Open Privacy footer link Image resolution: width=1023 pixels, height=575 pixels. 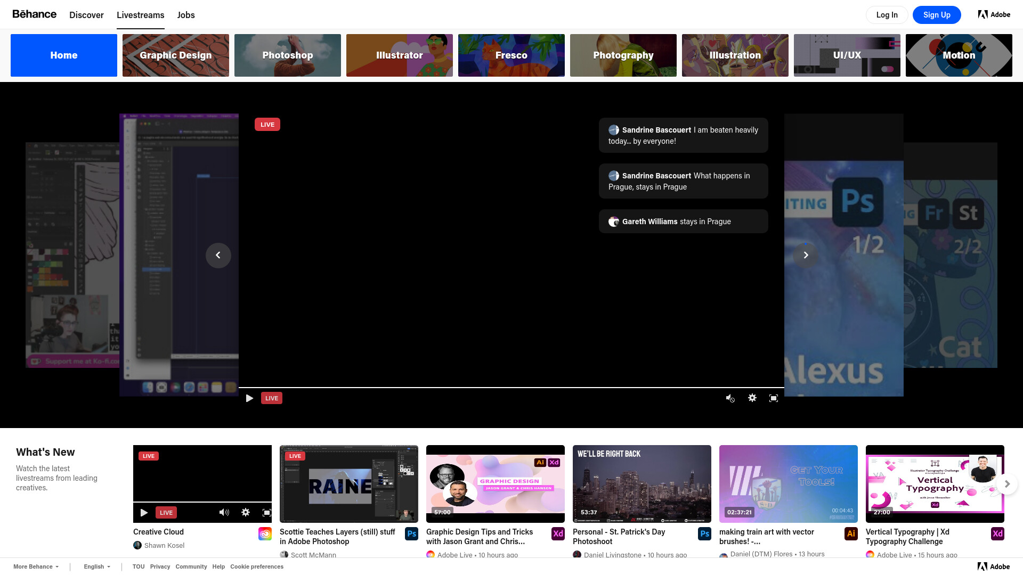pos(160,566)
